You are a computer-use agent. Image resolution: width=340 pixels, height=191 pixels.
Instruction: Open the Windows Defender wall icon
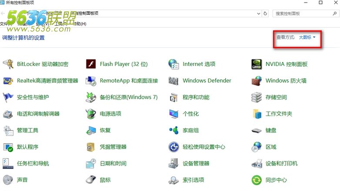tap(173, 81)
